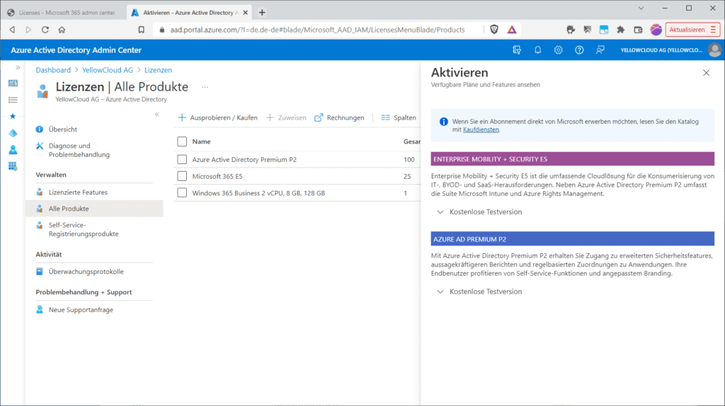Click the Brave Rewards triangle icon
Screen dimensions: 725x406
click(x=512, y=30)
